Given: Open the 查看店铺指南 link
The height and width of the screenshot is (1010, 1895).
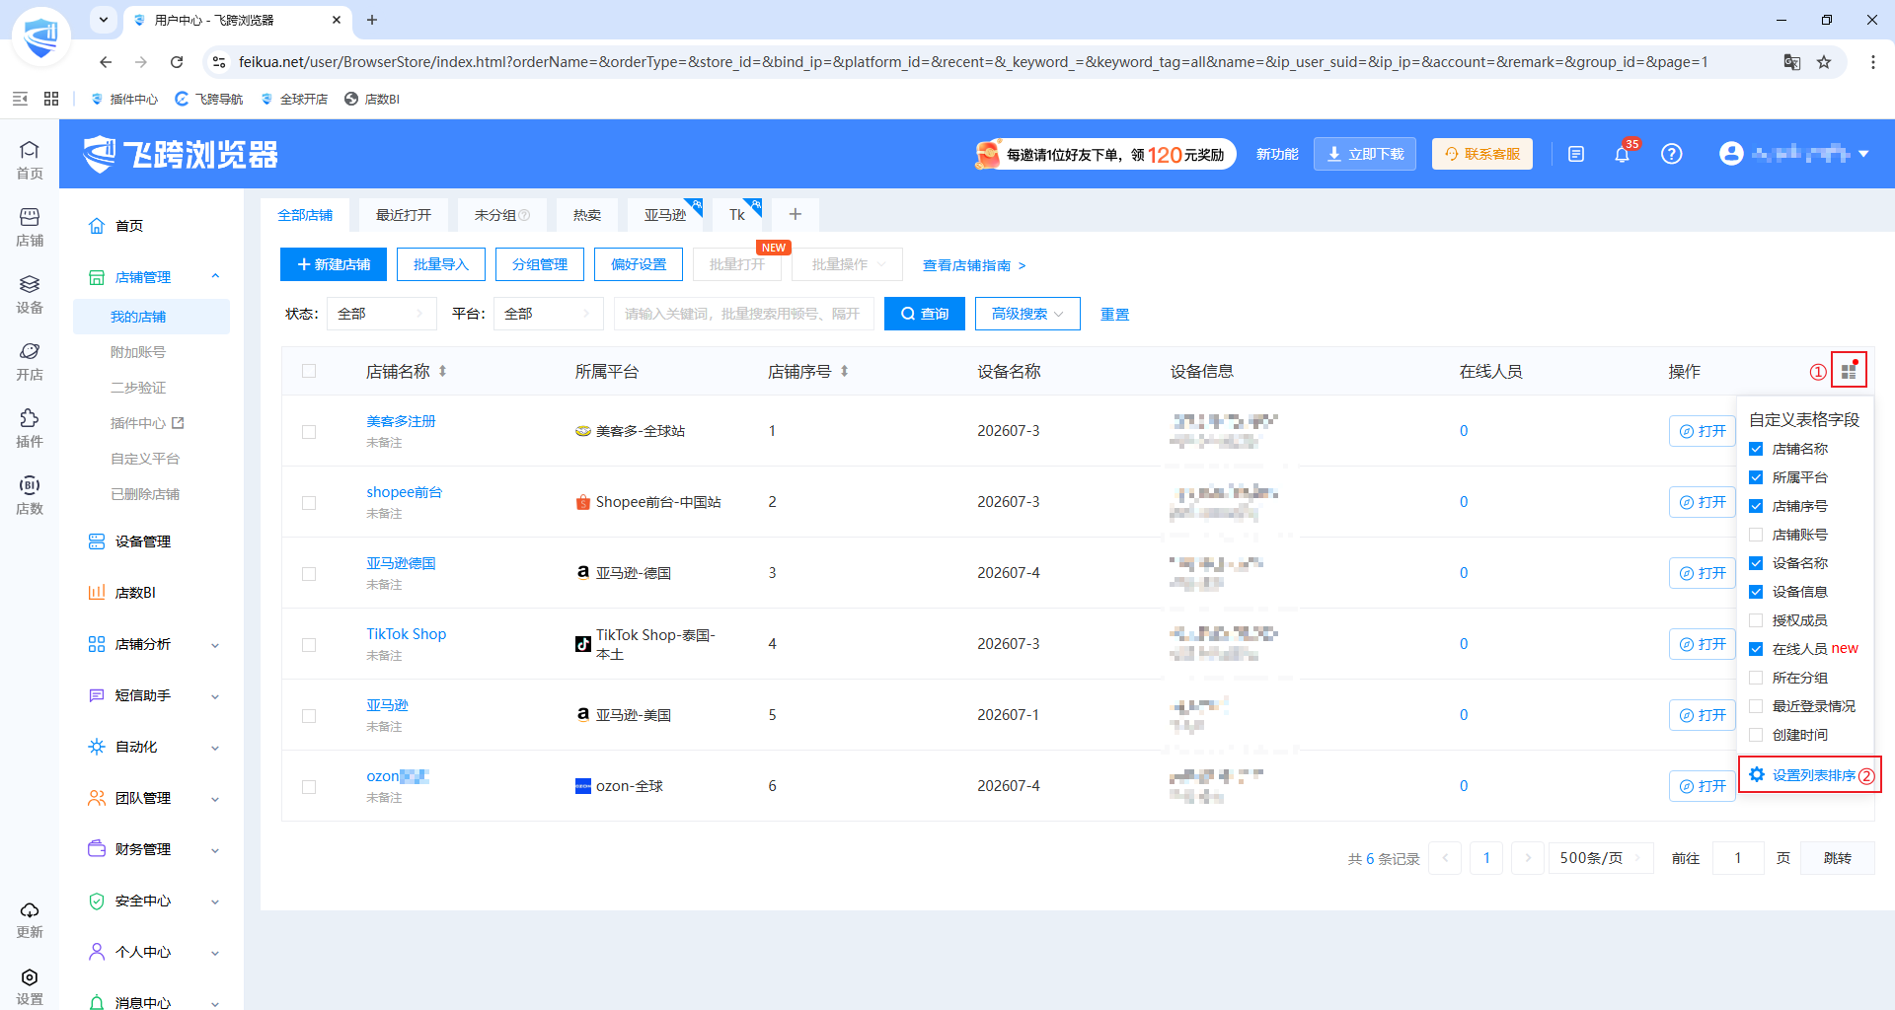Looking at the screenshot, I should [974, 265].
